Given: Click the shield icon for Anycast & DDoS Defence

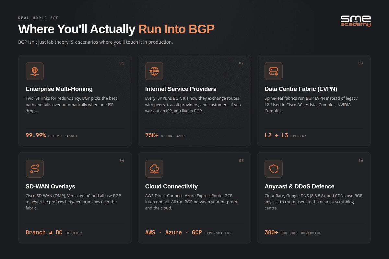Looking at the screenshot, I should pyautogui.click(x=274, y=169).
